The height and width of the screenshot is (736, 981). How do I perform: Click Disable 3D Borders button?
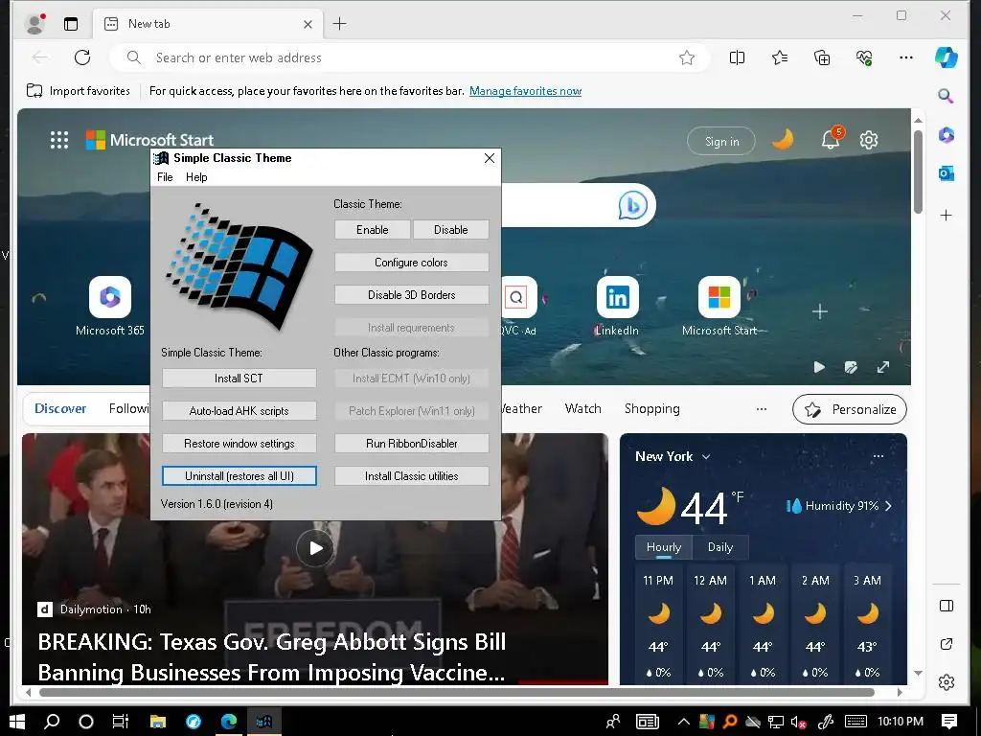[x=411, y=295]
